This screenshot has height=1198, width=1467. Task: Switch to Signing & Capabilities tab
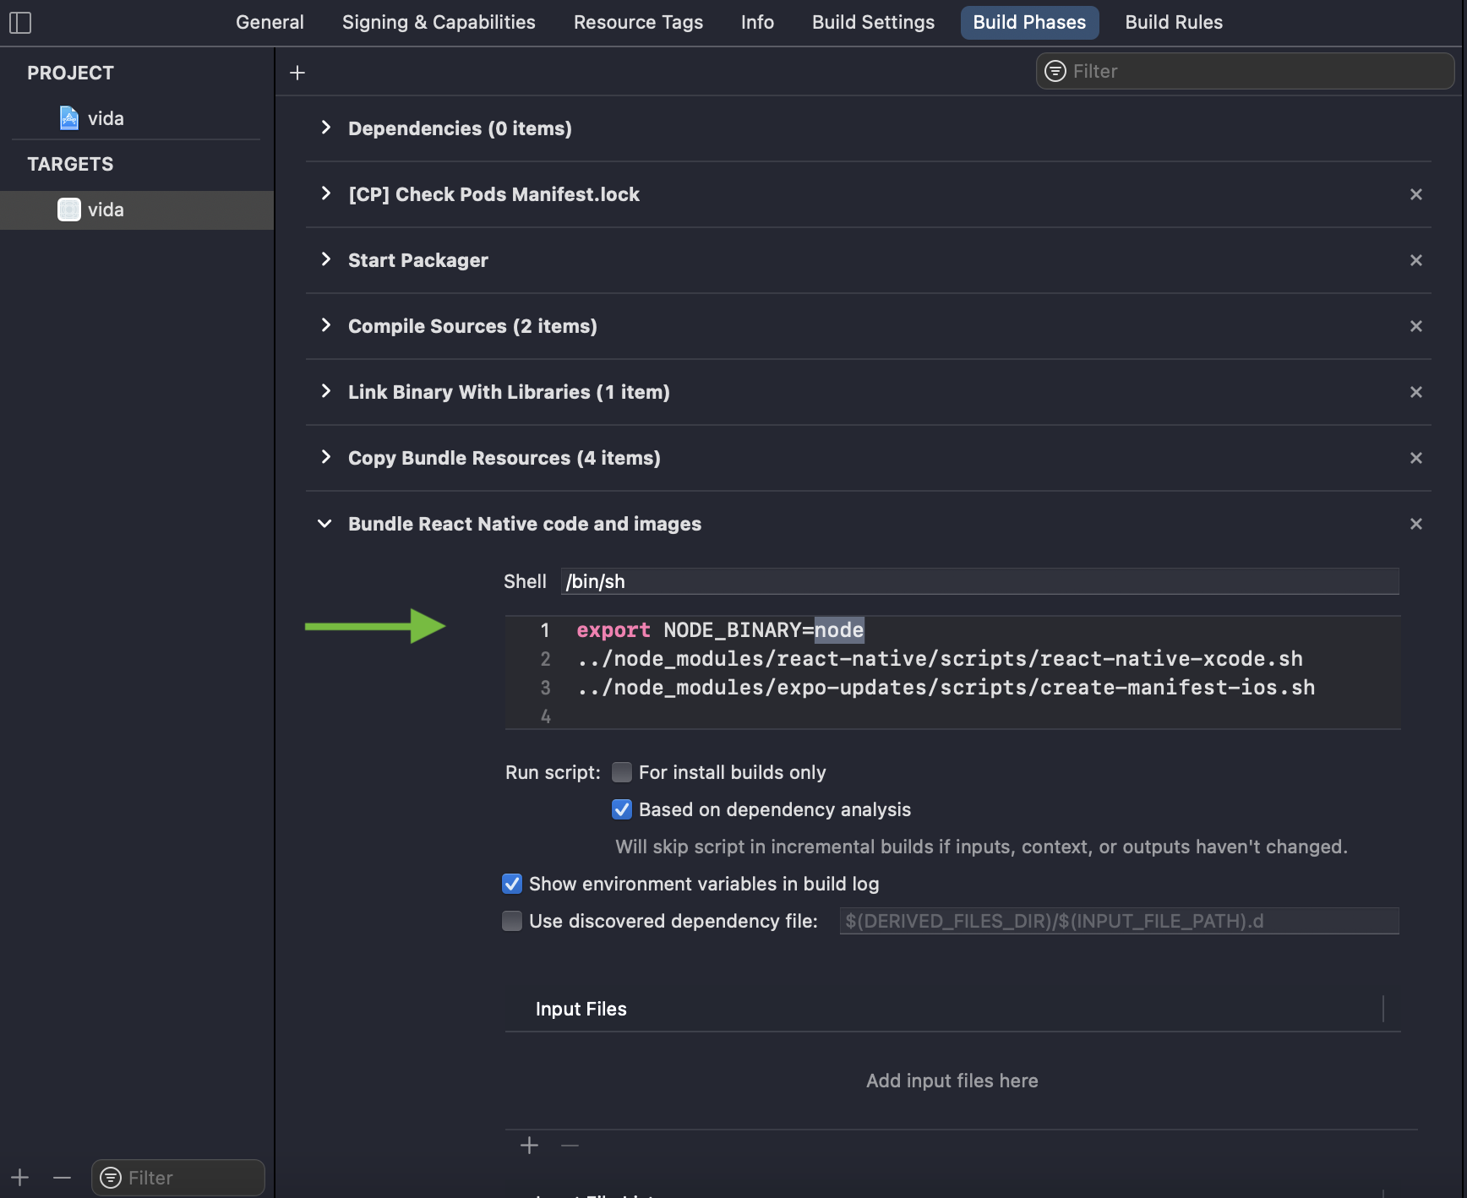[439, 23]
